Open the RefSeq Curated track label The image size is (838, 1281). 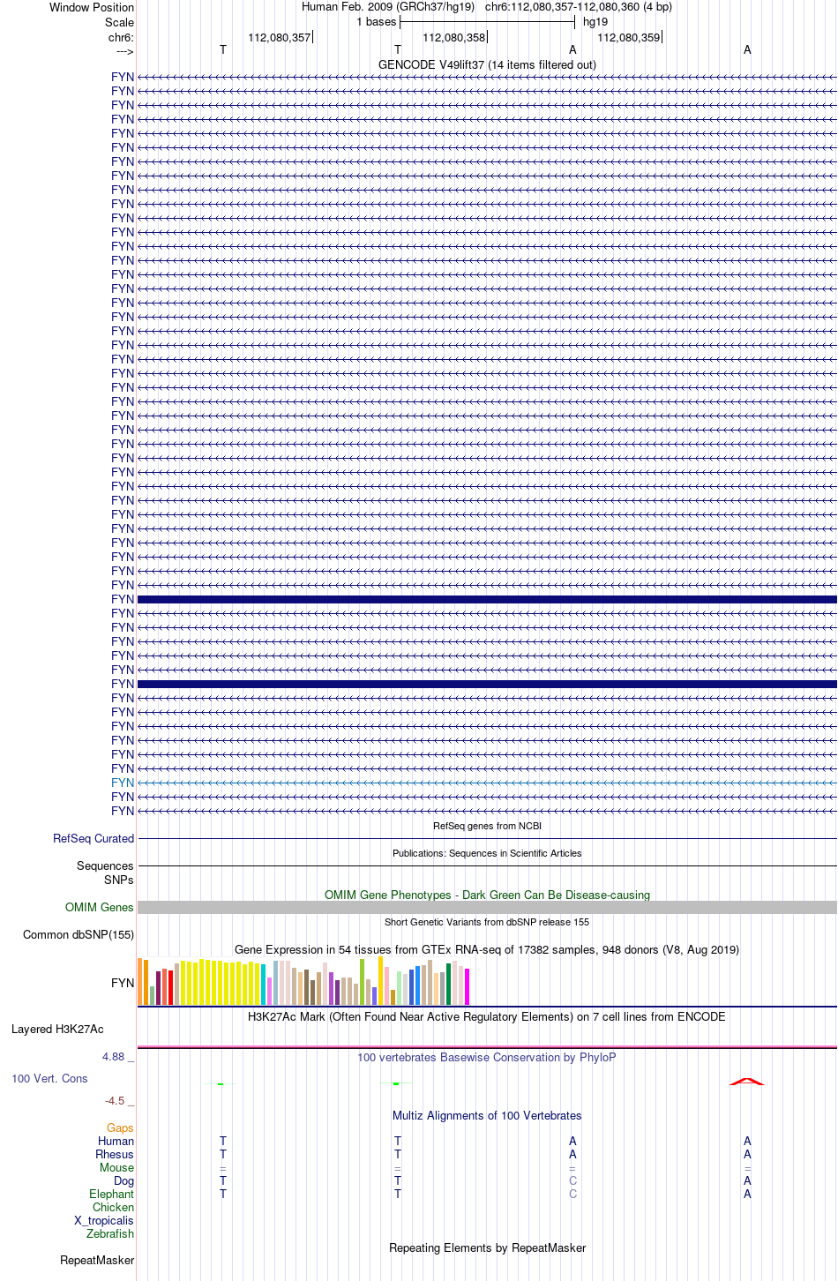point(94,838)
